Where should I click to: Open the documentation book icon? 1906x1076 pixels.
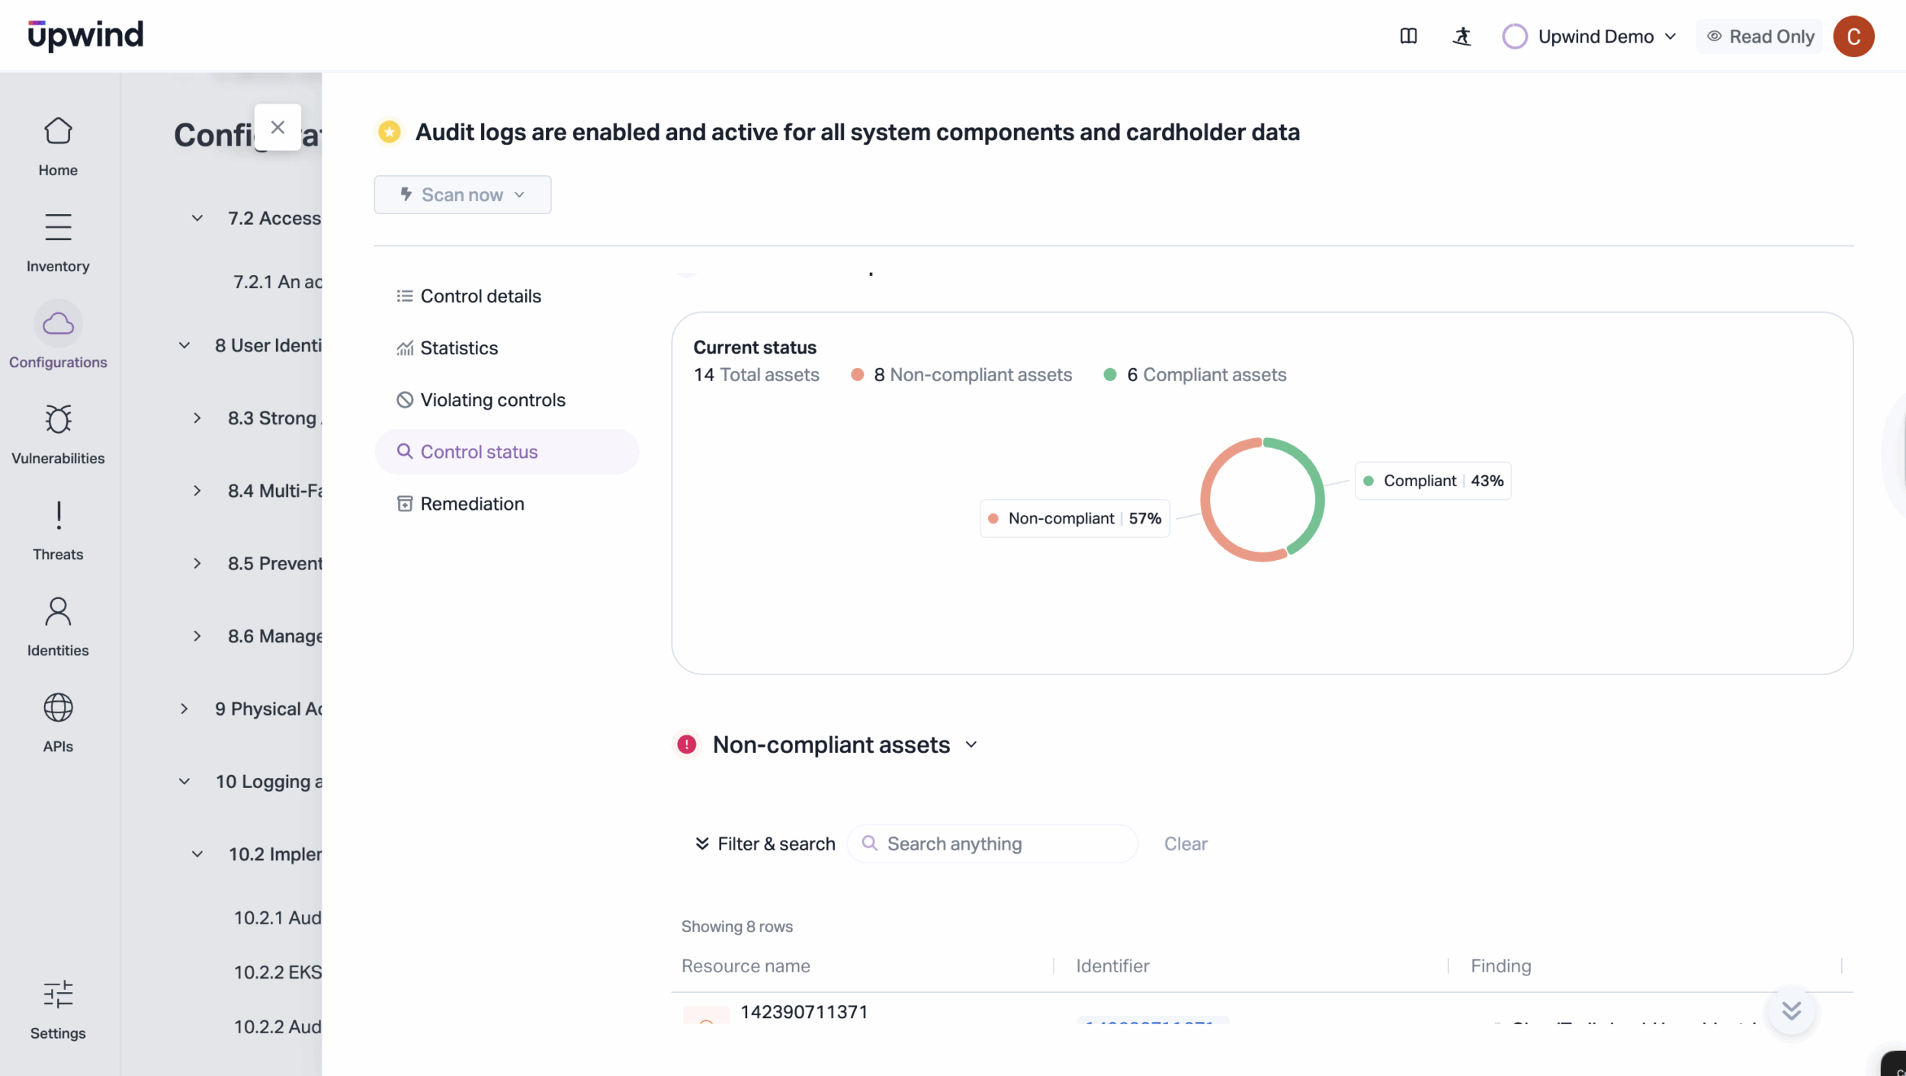coord(1408,37)
